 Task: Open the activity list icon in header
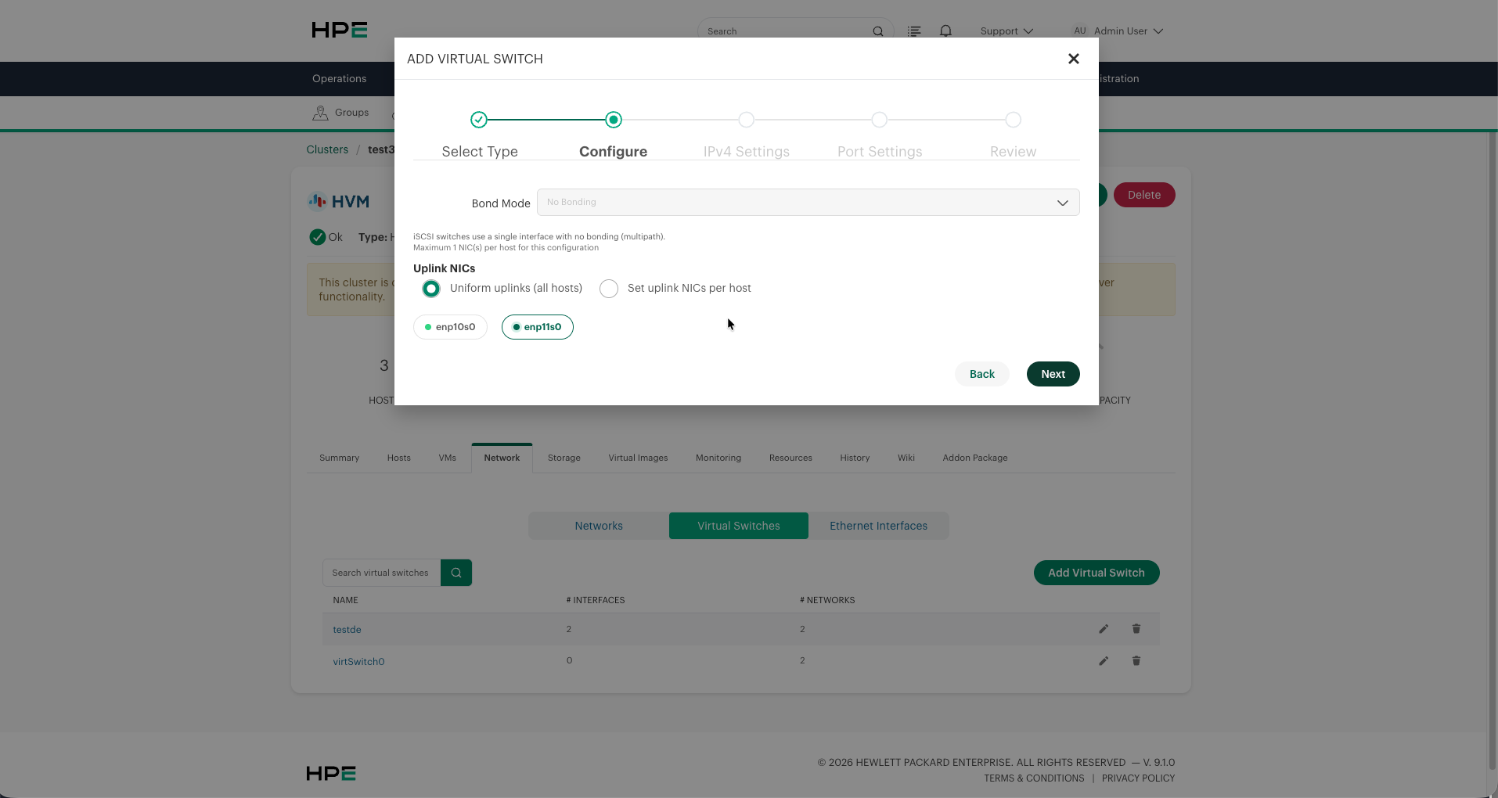pos(914,31)
